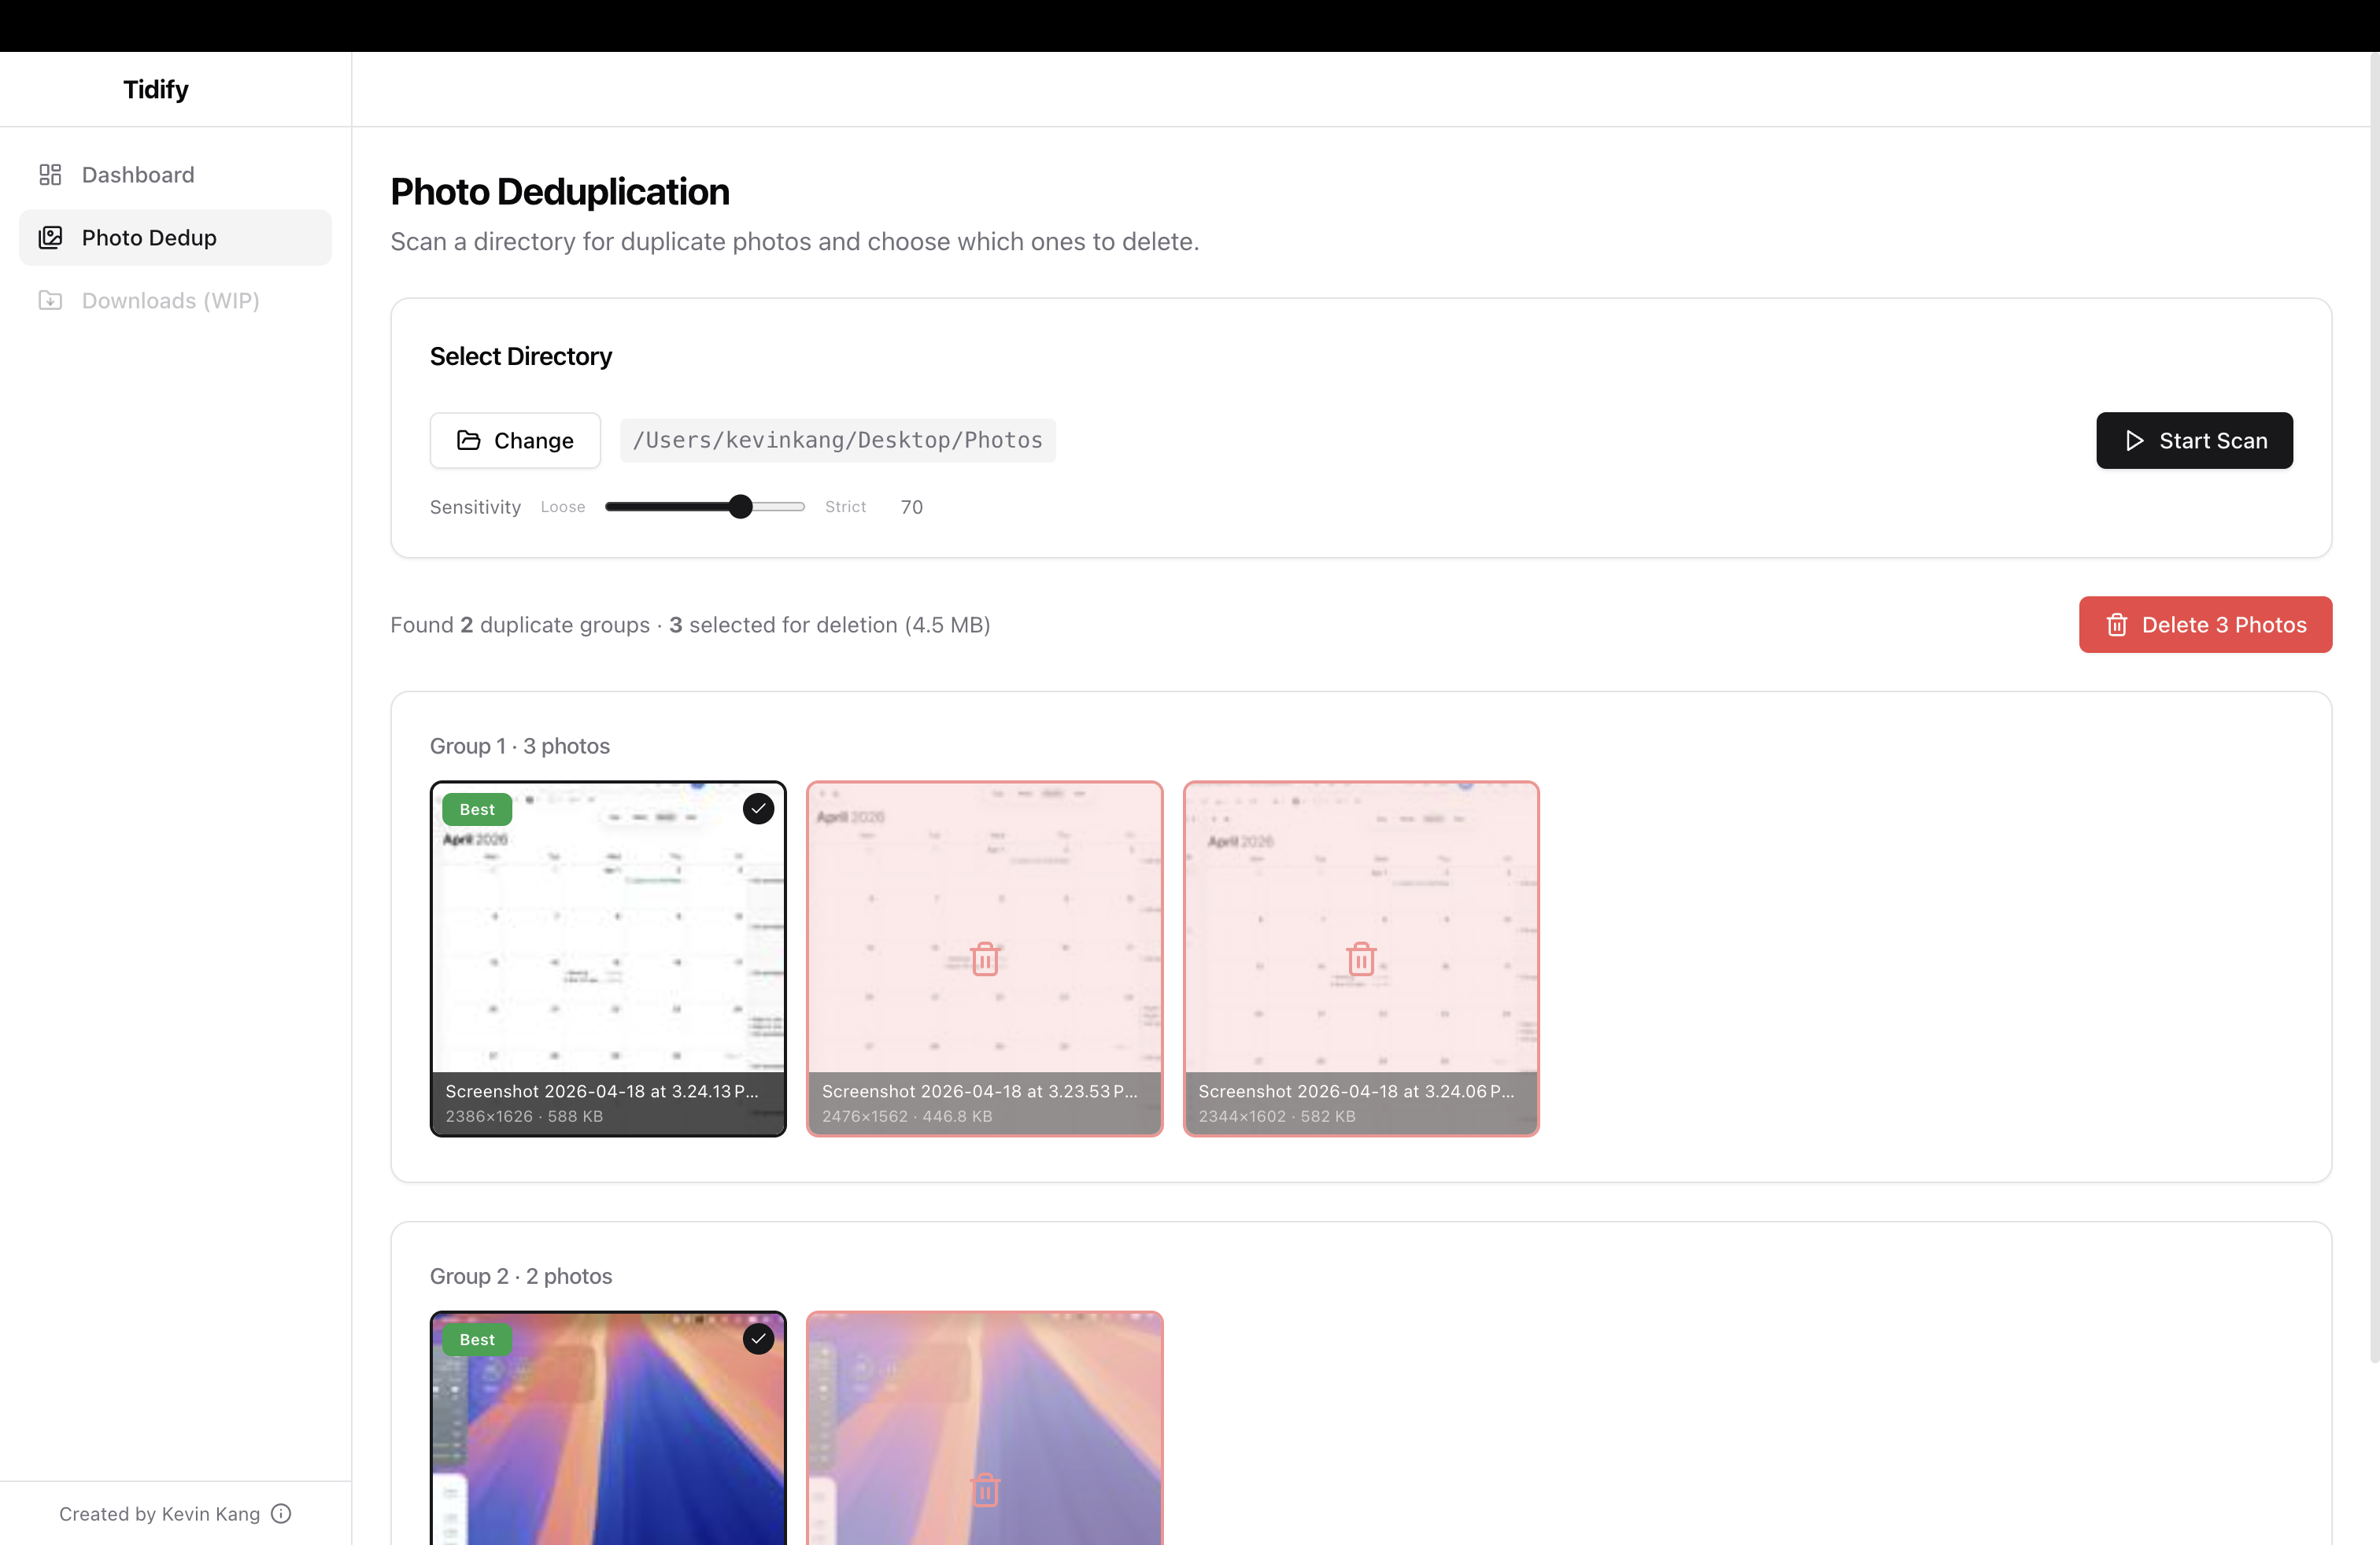Change the scan directory
The width and height of the screenshot is (2380, 1545).
[x=515, y=441]
